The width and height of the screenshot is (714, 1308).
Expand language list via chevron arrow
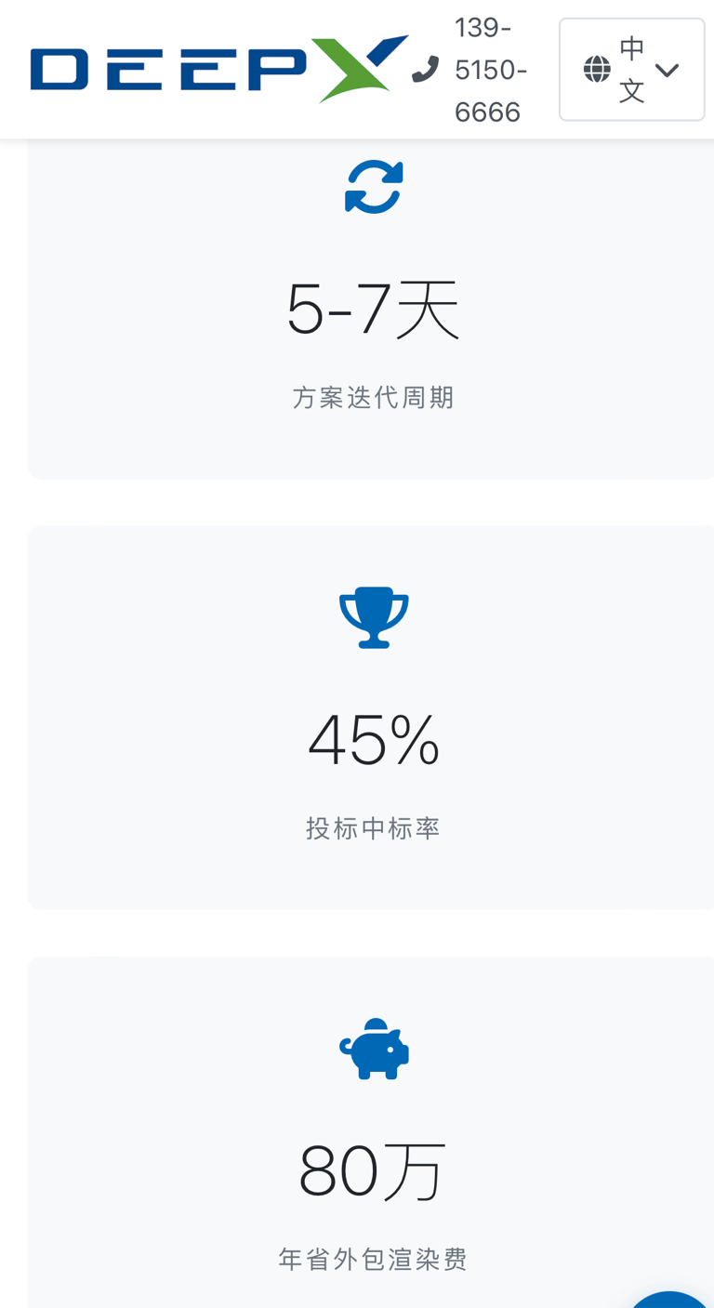coord(667,70)
